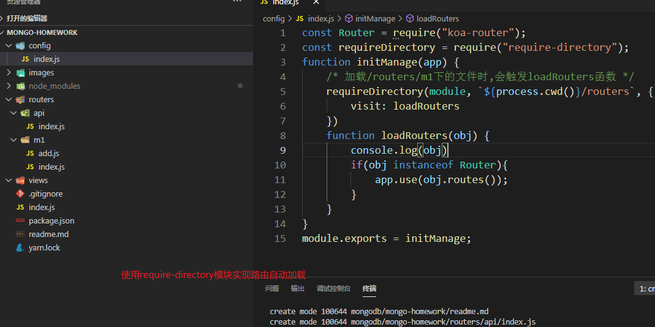This screenshot has height=327, width=655.
Task: Collapse the views folder chevron
Action: pos(9,181)
